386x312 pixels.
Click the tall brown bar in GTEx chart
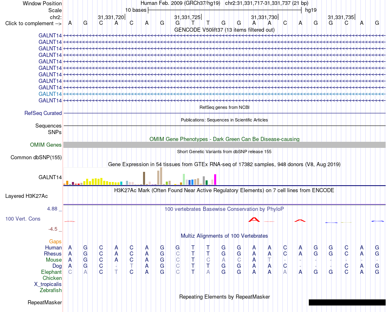click(x=144, y=178)
